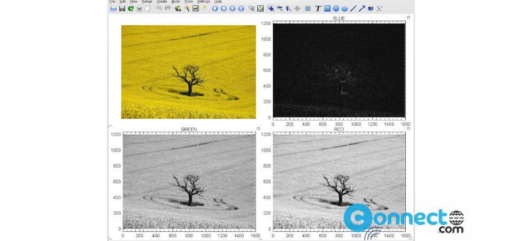This screenshot has height=241, width=524.
Task: Click the small circle above BLUE plot corner
Action: (x=409, y=17)
